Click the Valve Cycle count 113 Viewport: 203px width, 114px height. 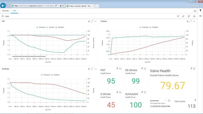coord(191,106)
